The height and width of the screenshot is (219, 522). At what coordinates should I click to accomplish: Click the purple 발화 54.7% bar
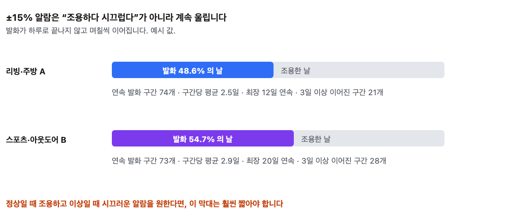coord(202,138)
